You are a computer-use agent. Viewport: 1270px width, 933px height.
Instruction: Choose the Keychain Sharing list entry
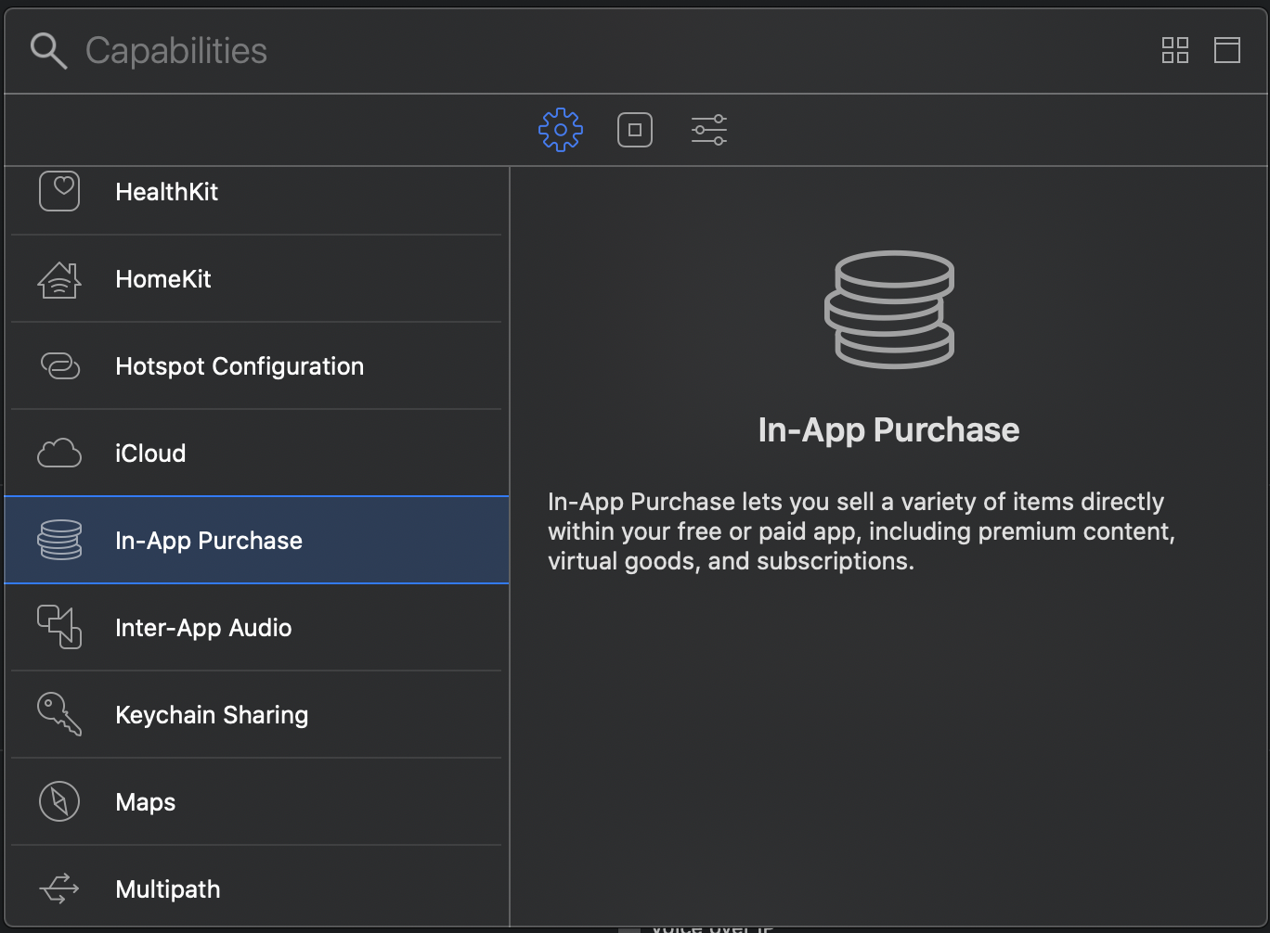point(256,715)
